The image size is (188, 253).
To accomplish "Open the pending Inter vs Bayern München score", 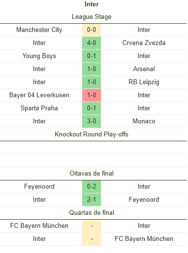I will 91,239.
